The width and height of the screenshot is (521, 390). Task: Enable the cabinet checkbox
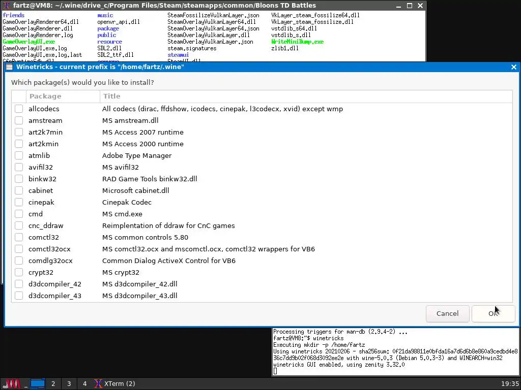[x=19, y=190]
